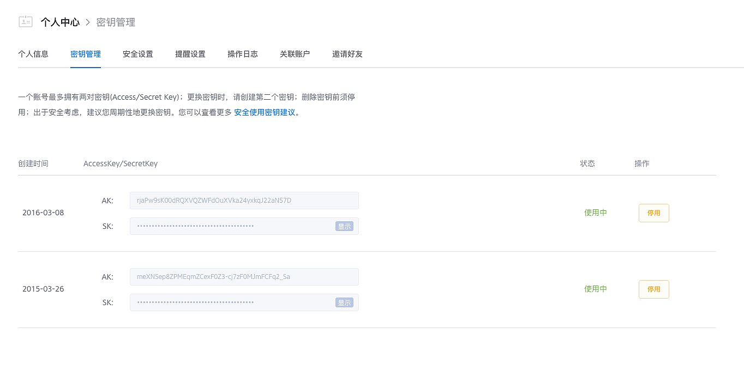Click the masked SK field of the 2015-03-26 key
This screenshot has height=370, width=744.
(x=232, y=302)
